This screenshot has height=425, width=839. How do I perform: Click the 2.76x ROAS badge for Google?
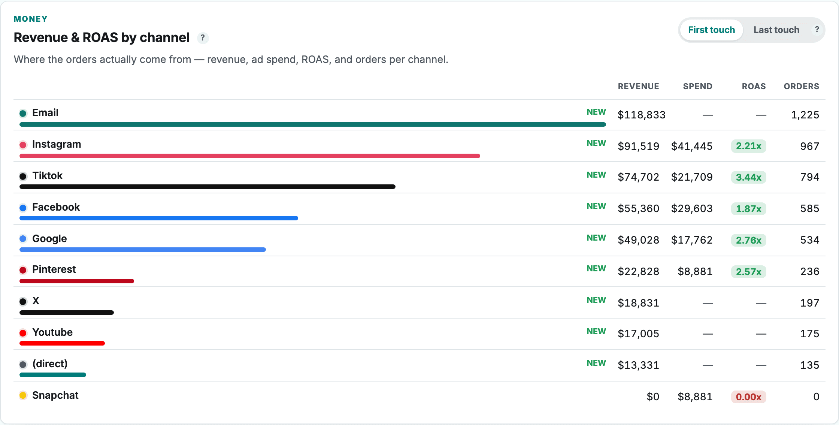748,240
